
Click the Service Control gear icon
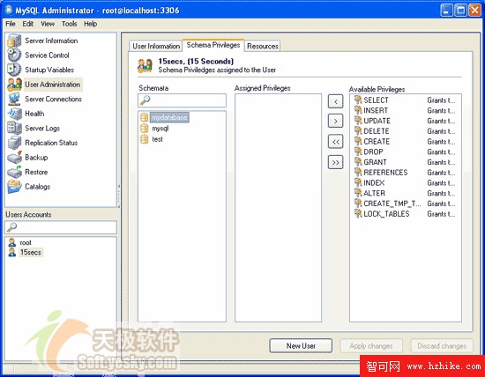[x=14, y=55]
